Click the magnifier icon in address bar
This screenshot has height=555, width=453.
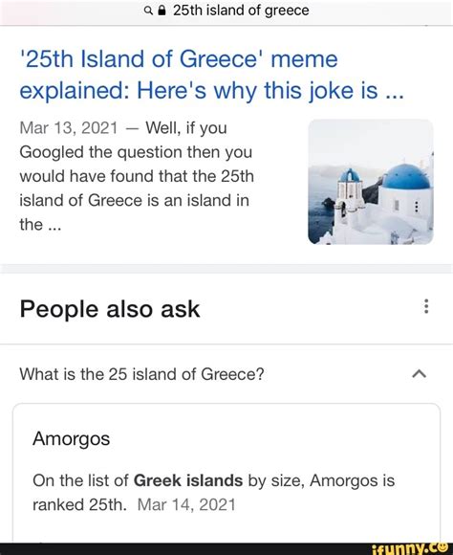148,11
